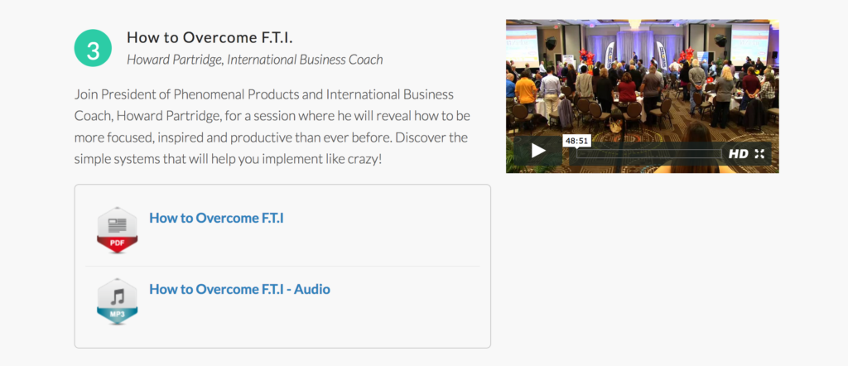Image resolution: width=848 pixels, height=366 pixels.
Task: Open the How to Overcome F.T.I - Audio link
Action: tap(239, 289)
